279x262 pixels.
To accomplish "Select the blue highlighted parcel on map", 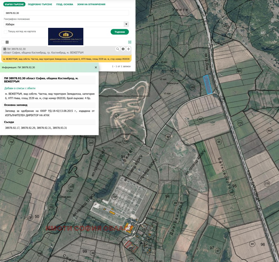I will [208, 85].
